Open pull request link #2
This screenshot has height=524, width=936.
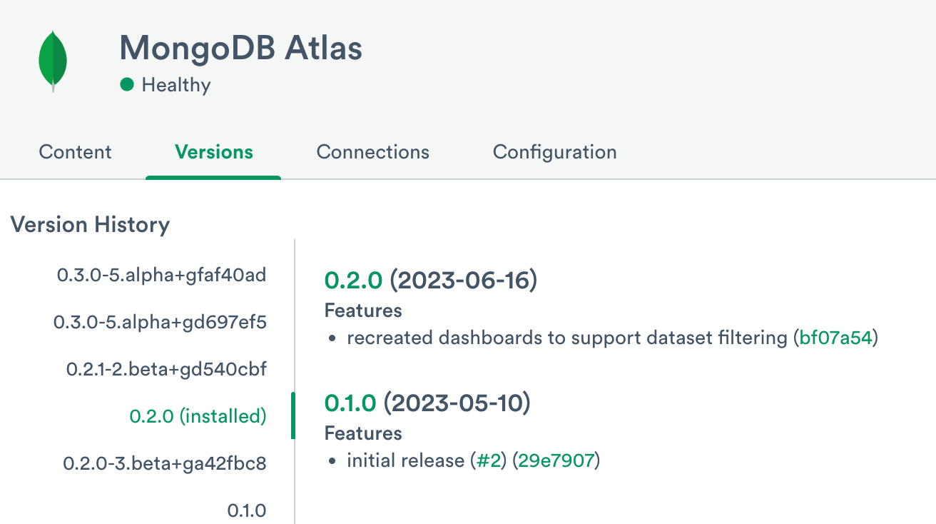[488, 460]
